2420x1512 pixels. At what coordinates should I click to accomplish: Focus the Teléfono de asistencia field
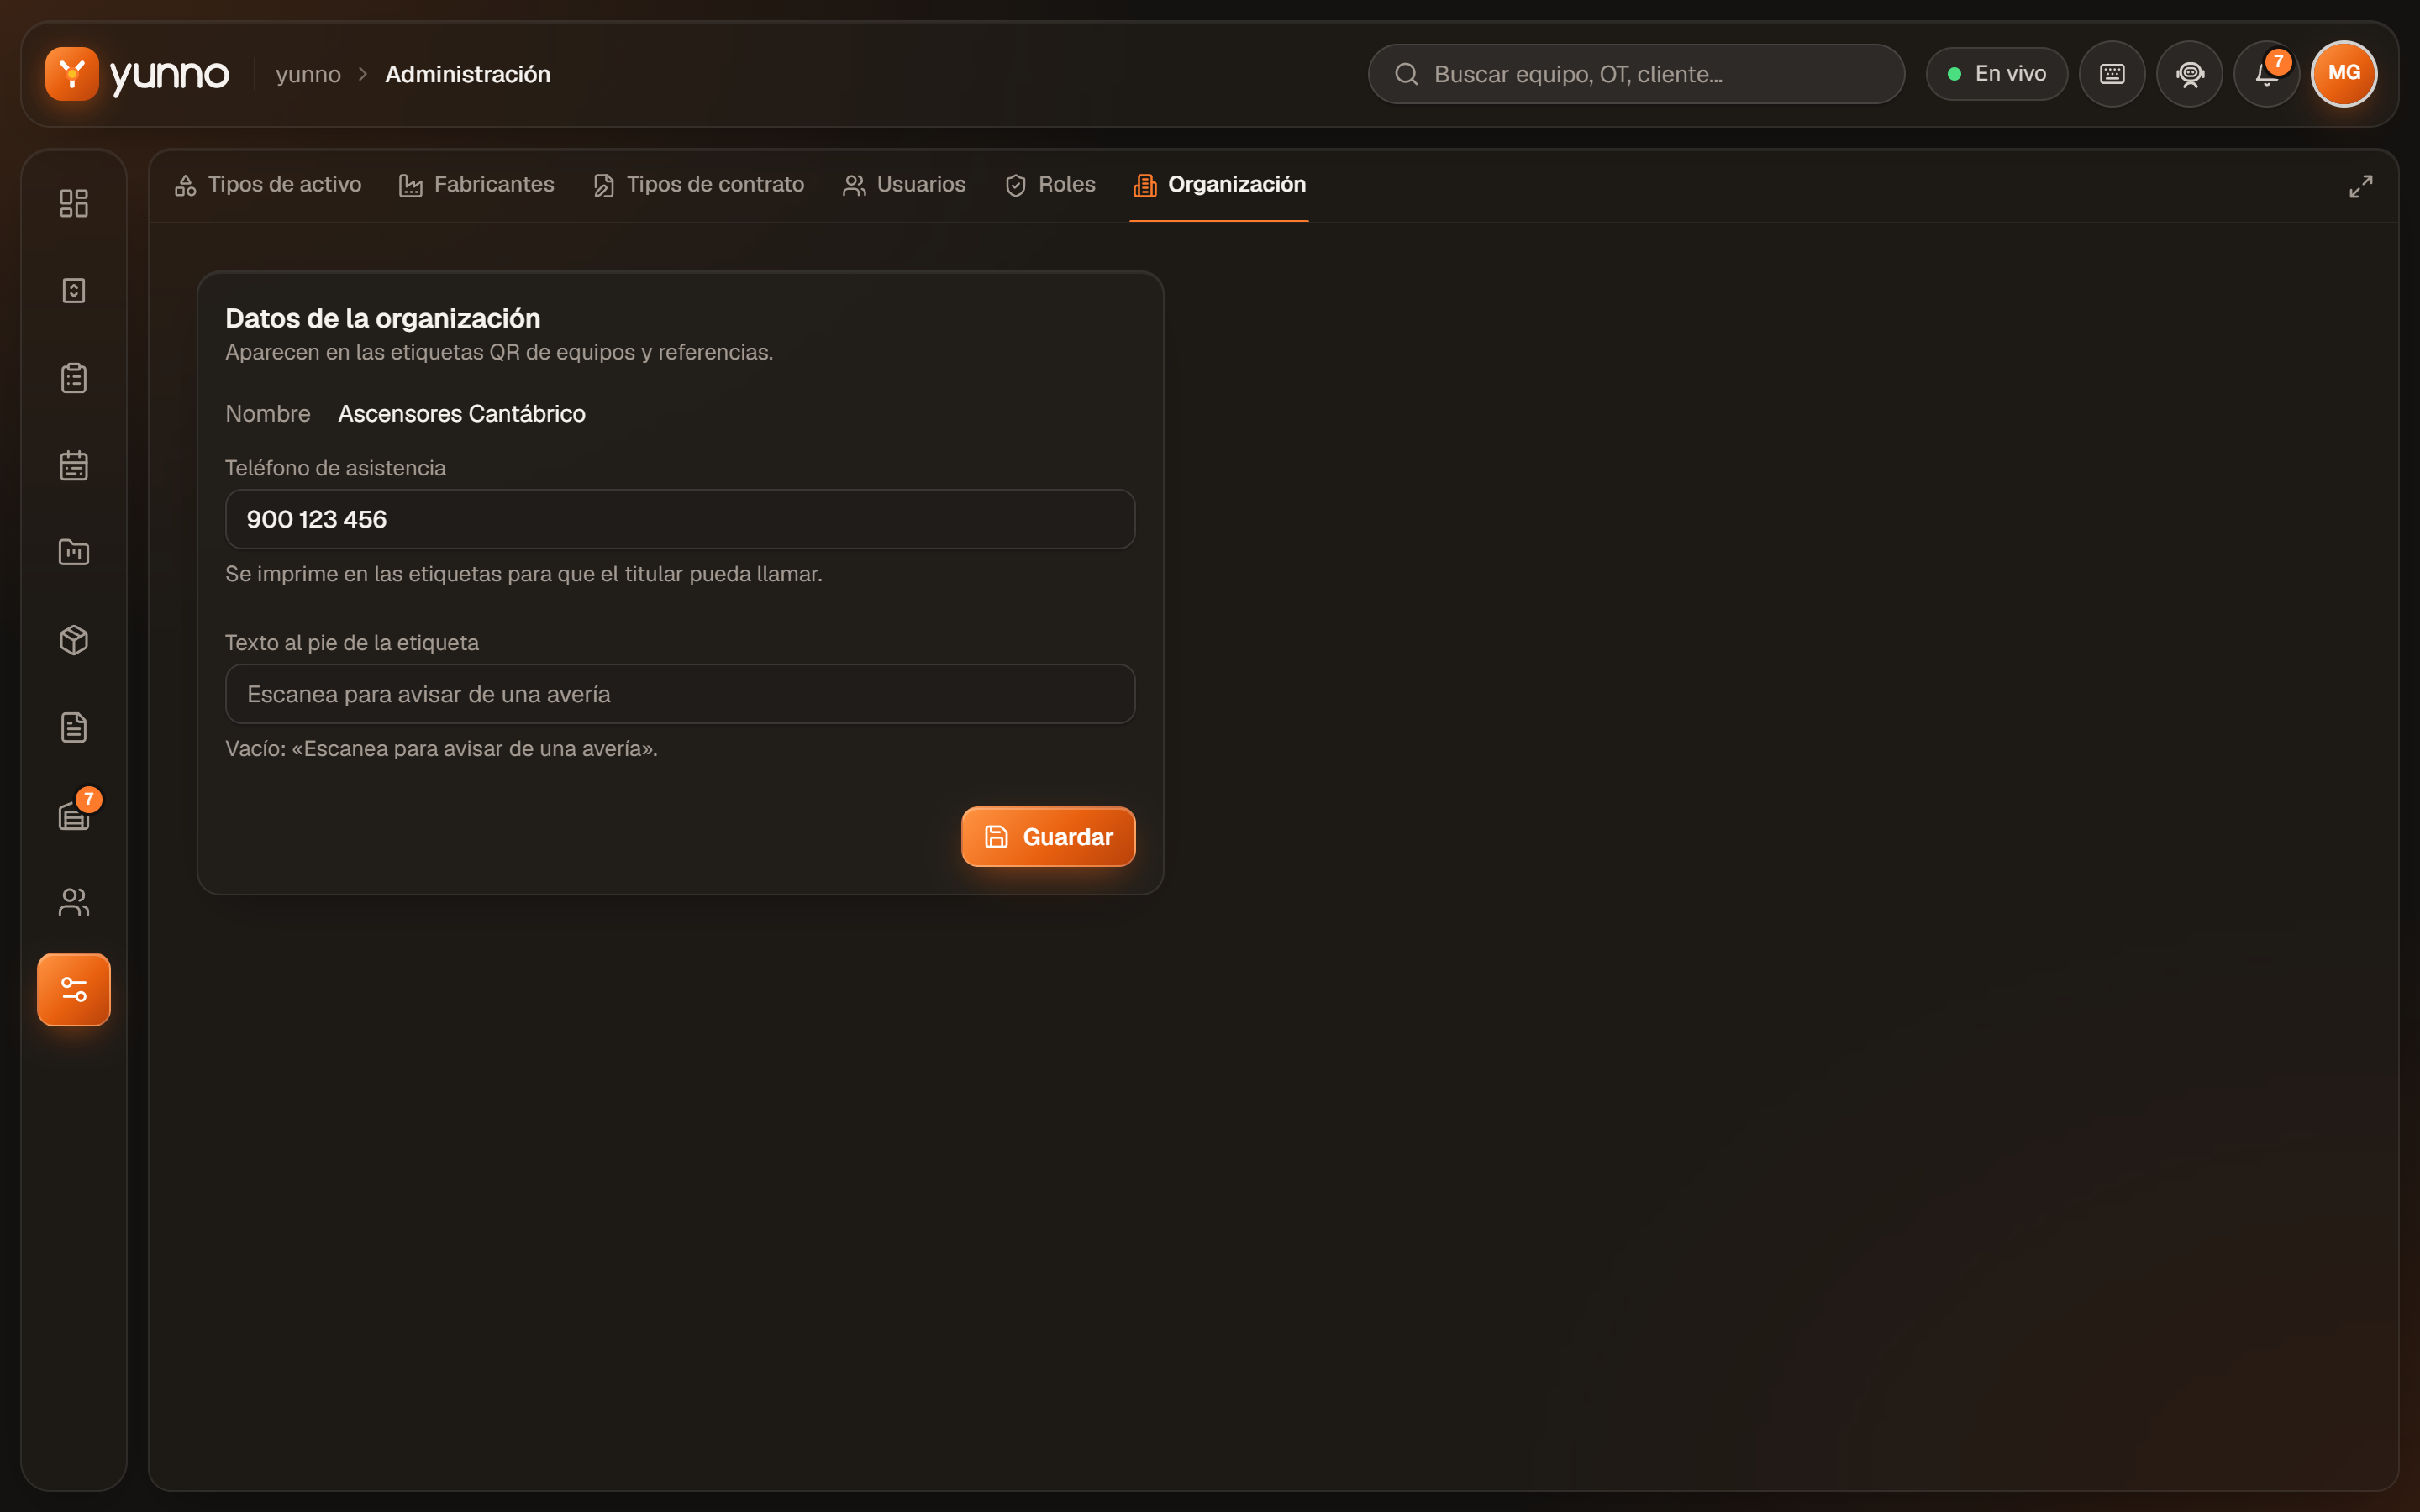pyautogui.click(x=680, y=519)
